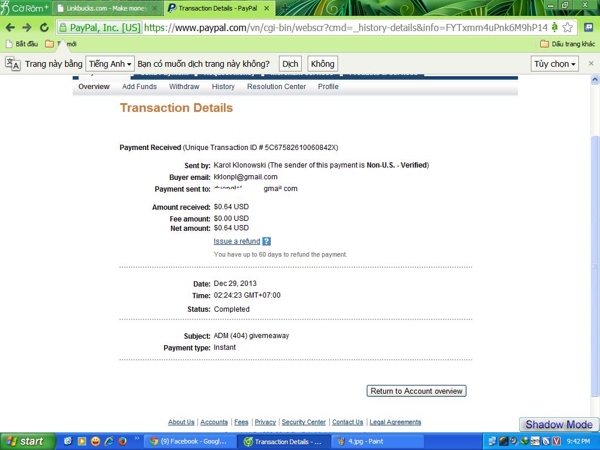Viewport: 600px width, 450px height.
Task: Open the Legal Agreements footer link
Action: [396, 422]
